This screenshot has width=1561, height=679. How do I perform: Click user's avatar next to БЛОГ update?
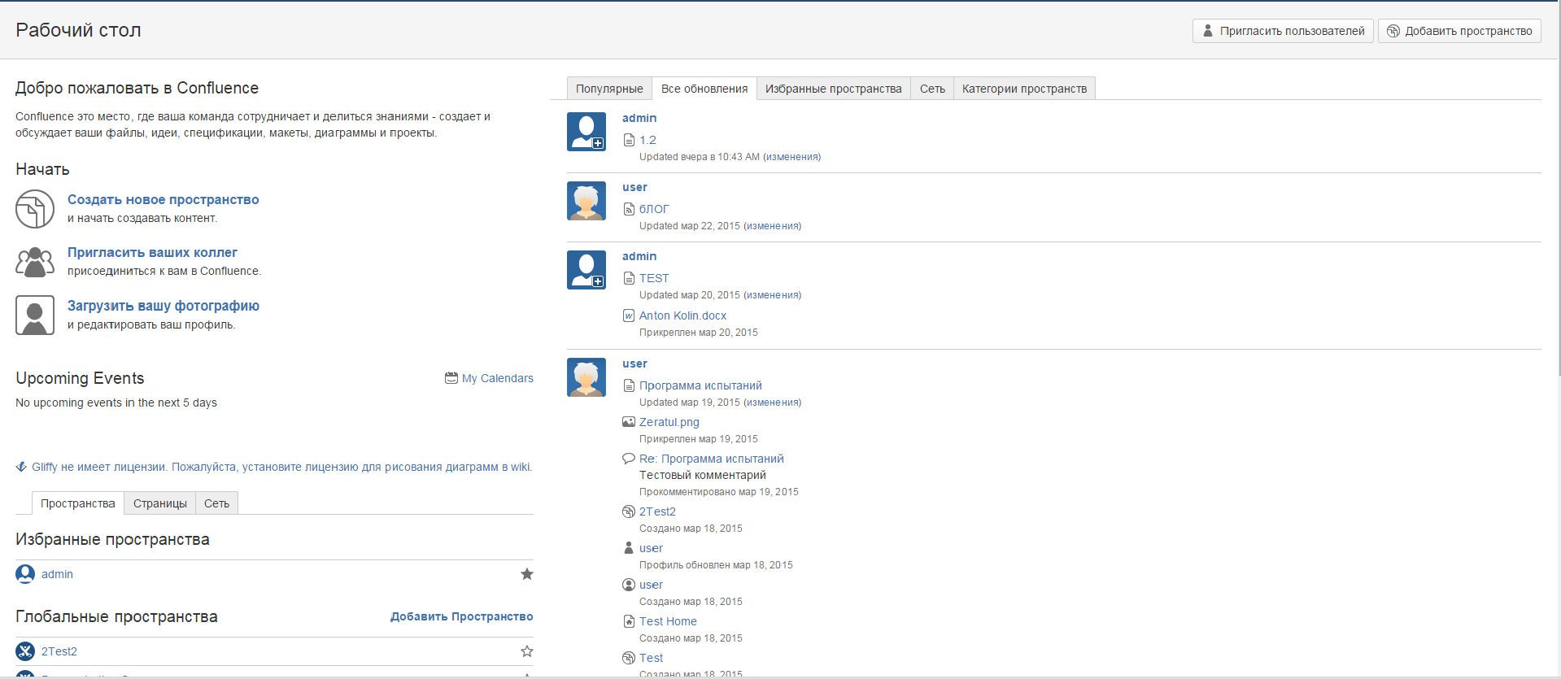(586, 201)
